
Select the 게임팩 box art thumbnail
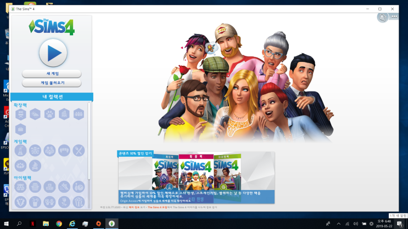pos(165,173)
